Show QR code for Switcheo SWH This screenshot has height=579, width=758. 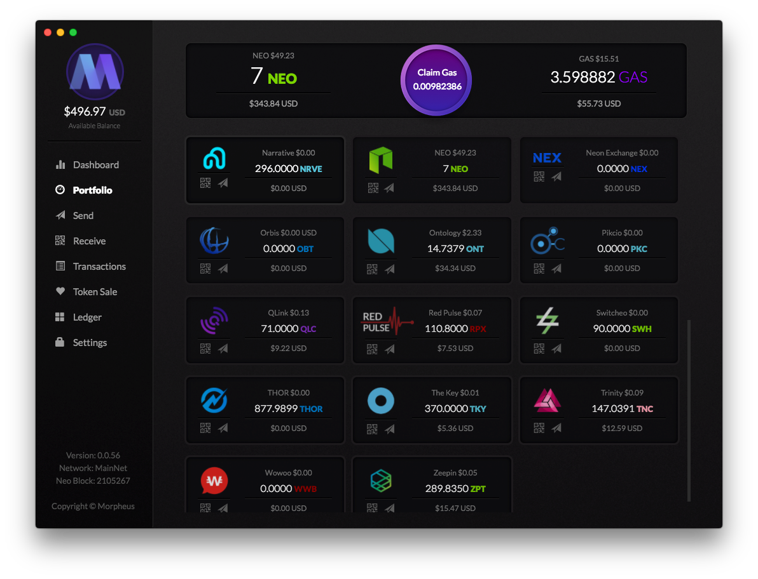coord(539,349)
